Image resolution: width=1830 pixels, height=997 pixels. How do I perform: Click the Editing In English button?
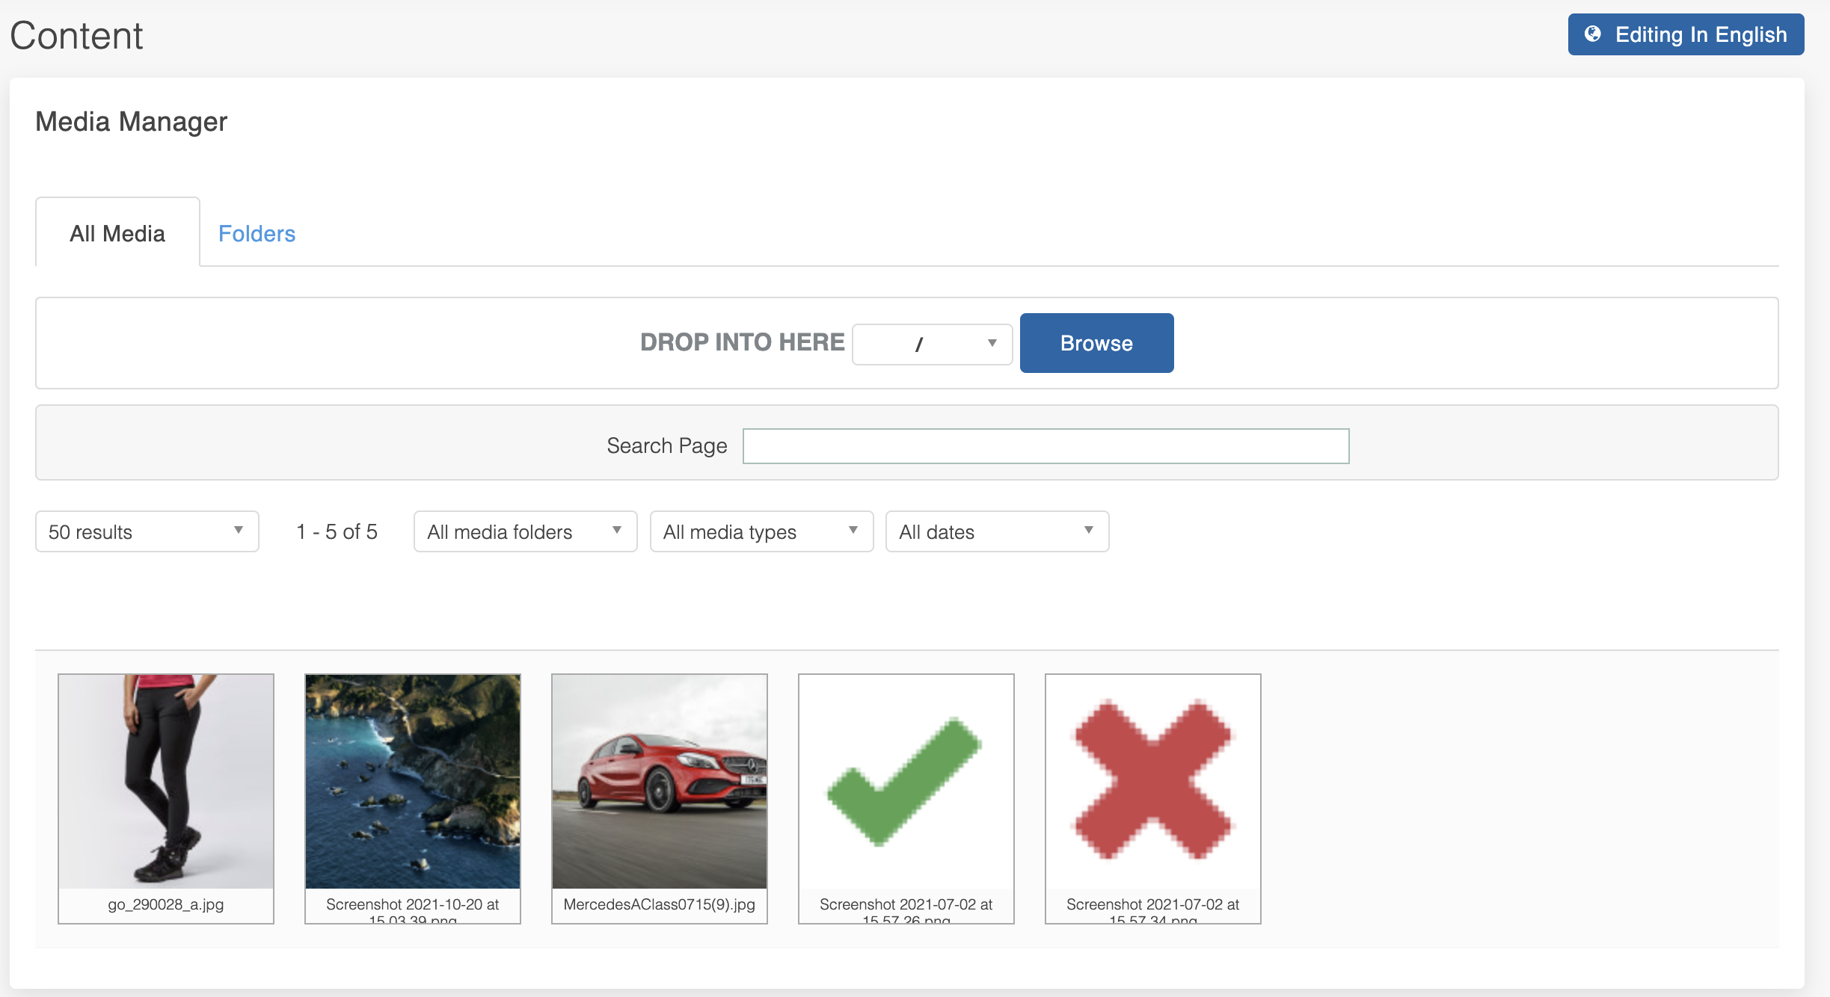1686,34
